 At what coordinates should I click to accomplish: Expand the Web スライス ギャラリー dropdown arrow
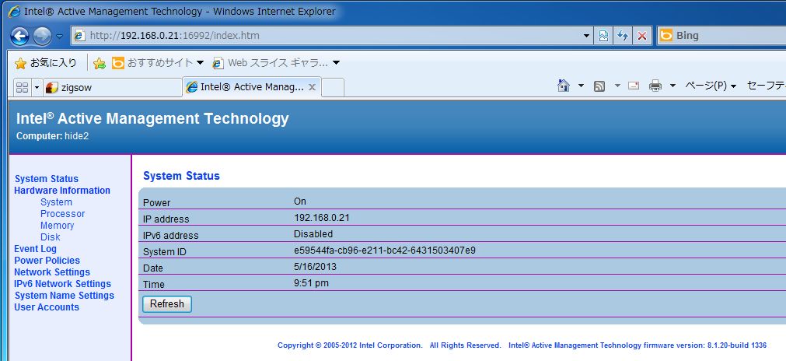[x=337, y=63]
